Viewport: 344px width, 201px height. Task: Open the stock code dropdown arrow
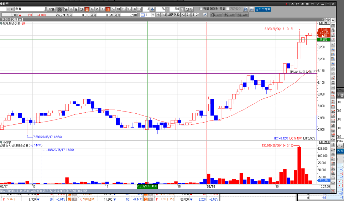tap(8, 9)
